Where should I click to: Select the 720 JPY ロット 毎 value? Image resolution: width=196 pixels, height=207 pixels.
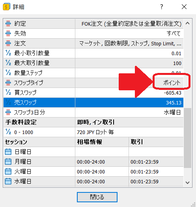pos(95,132)
